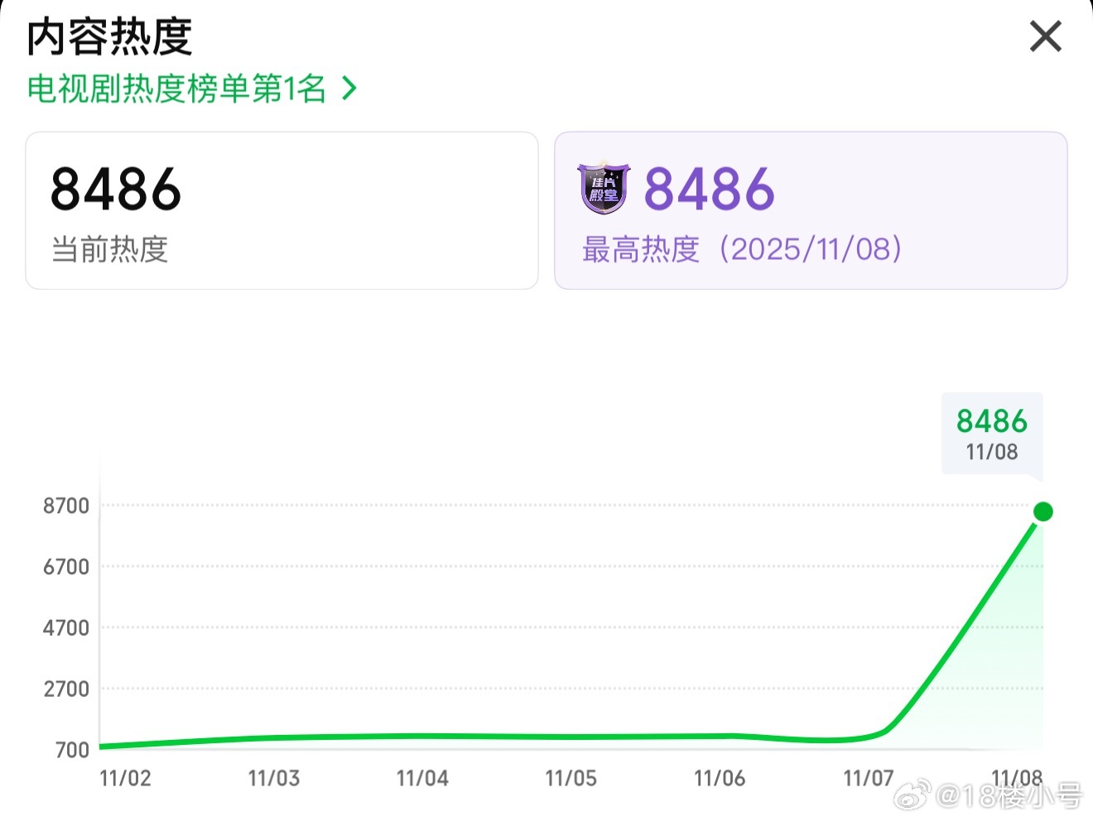Click the camera icon beside the watermark
The height and width of the screenshot is (821, 1093).
click(912, 795)
